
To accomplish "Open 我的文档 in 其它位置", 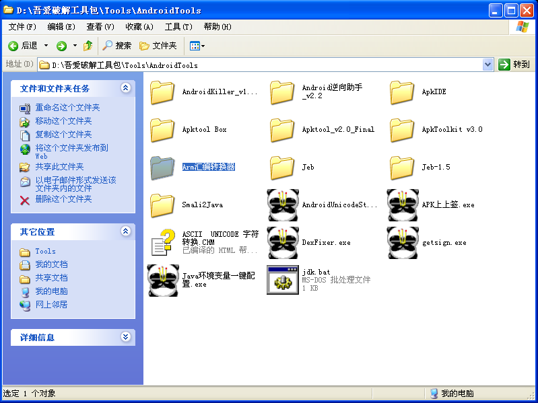I will (51, 264).
